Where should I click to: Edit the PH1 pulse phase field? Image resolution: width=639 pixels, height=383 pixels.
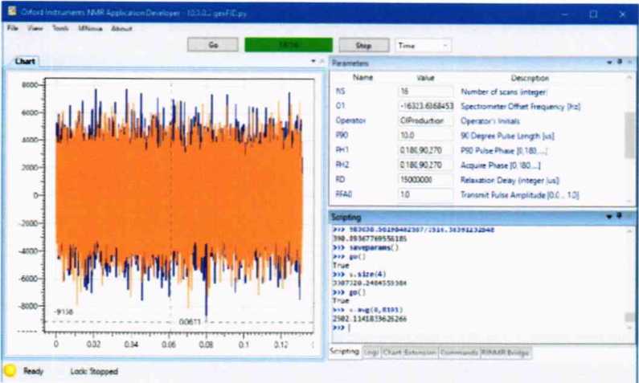[425, 150]
